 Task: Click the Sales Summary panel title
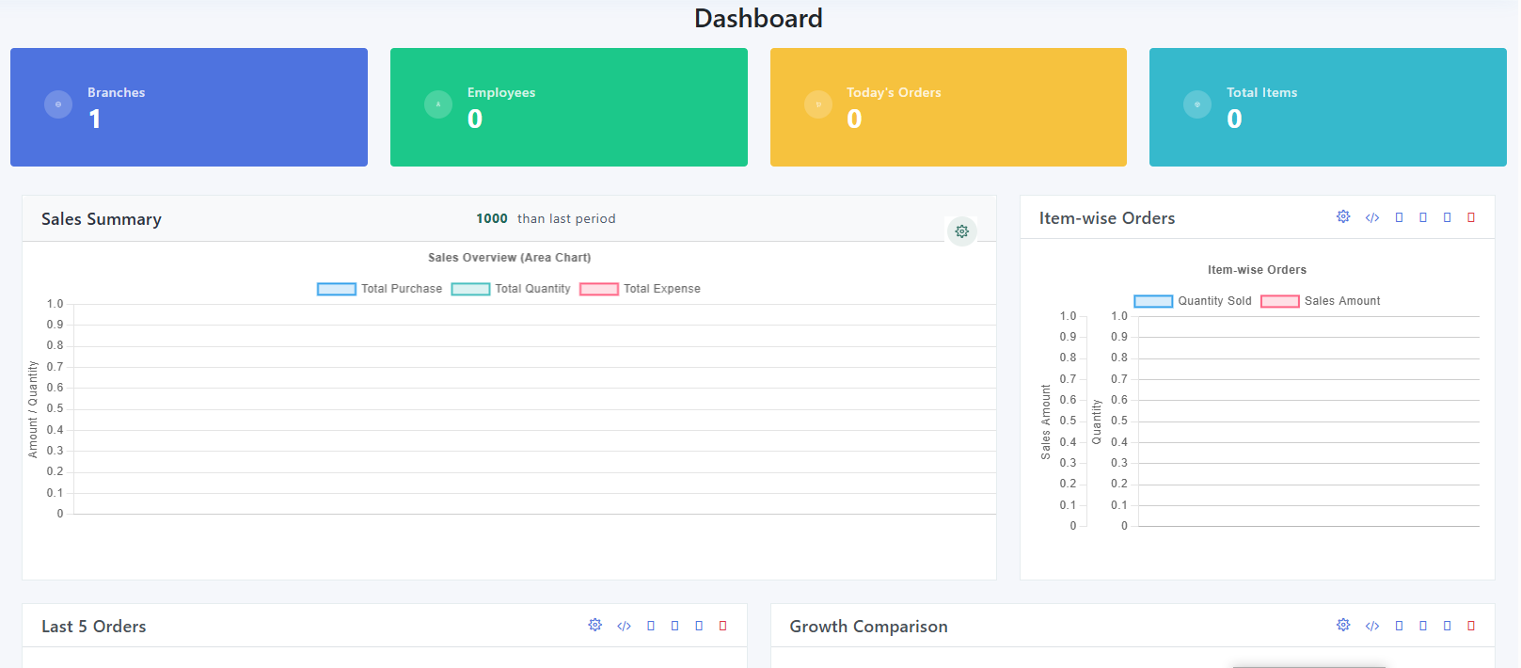point(102,219)
